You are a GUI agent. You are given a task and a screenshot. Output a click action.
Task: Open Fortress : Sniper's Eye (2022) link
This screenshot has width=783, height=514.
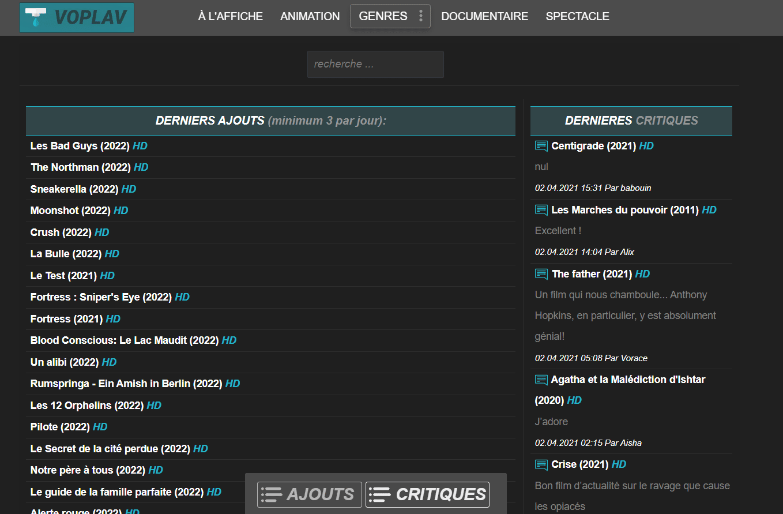pos(101,297)
